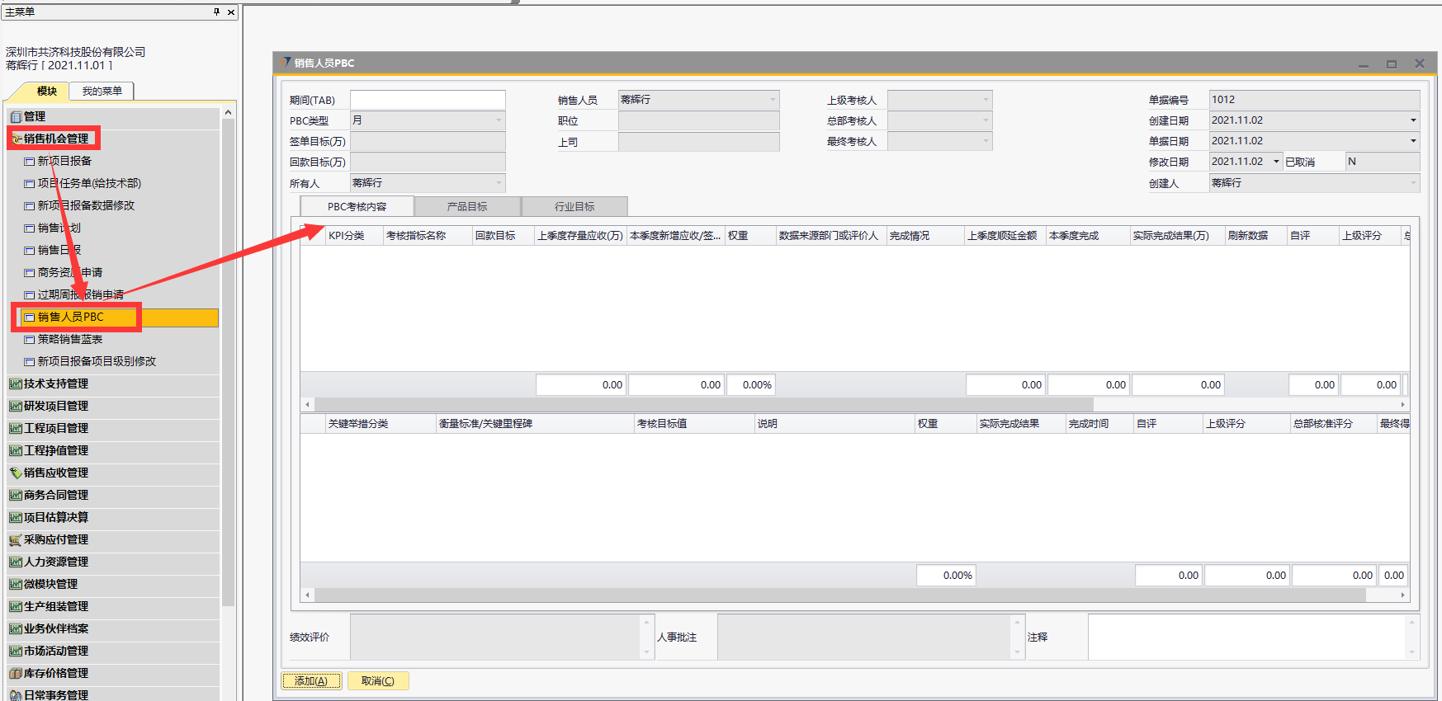Open the PBC类型 dropdown
This screenshot has height=701, width=1442.
click(499, 120)
